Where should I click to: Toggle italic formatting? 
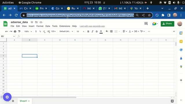(x=92, y=31)
